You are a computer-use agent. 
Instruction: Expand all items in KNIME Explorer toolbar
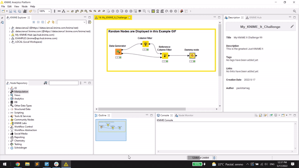pyautogui.click(x=34, y=22)
